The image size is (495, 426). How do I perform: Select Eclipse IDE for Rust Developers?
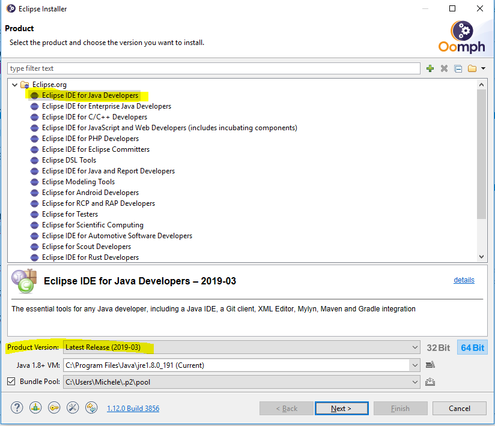90,257
